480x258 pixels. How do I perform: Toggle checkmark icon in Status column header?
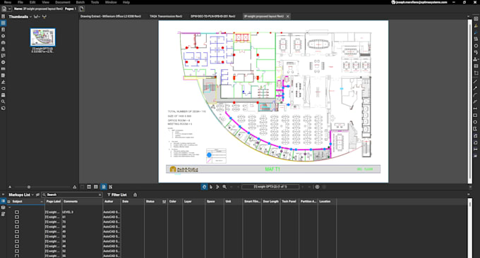click(164, 202)
